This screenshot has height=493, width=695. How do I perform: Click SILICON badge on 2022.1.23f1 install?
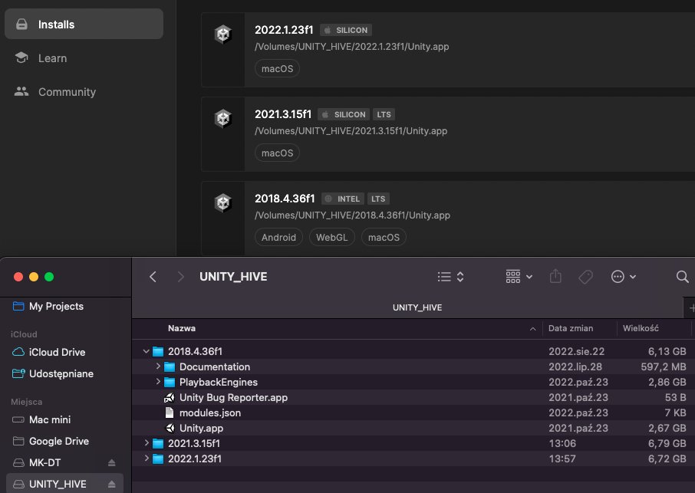tap(346, 30)
